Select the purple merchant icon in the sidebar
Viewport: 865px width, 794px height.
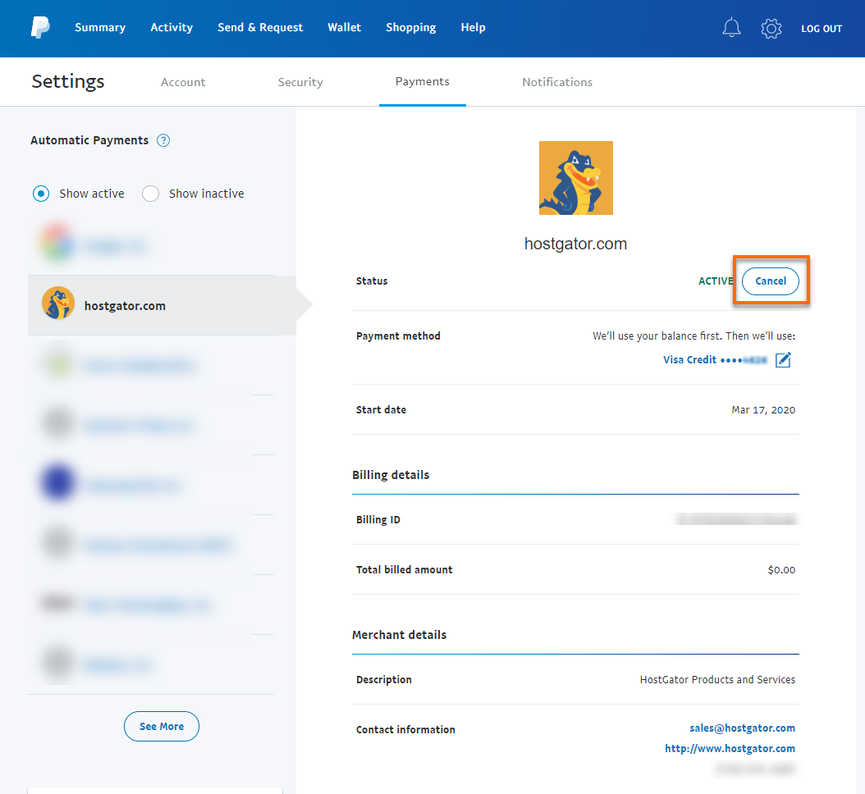click(57, 484)
